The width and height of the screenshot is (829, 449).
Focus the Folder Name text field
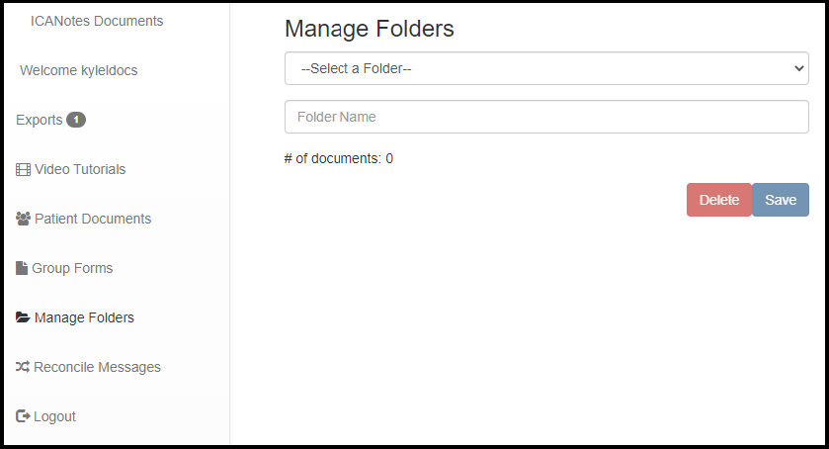545,117
